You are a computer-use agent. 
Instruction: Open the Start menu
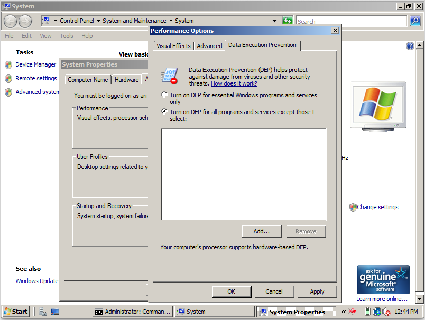[16, 312]
